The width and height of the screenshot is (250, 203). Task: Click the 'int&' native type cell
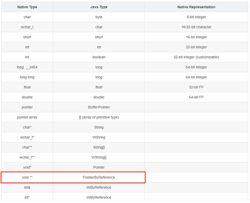tap(27, 187)
